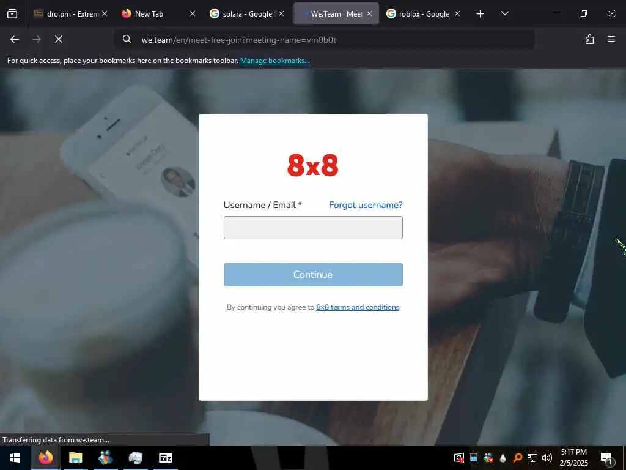Click the 8x8 logo

(x=312, y=165)
